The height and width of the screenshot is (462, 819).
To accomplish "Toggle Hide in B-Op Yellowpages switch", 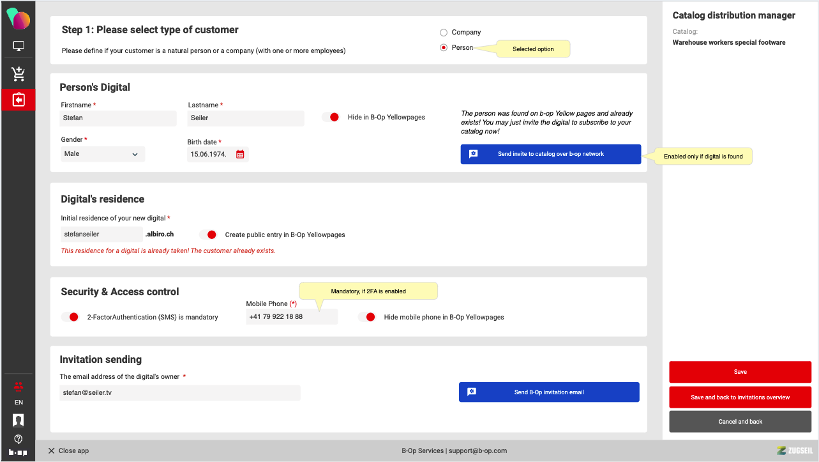I will (331, 117).
